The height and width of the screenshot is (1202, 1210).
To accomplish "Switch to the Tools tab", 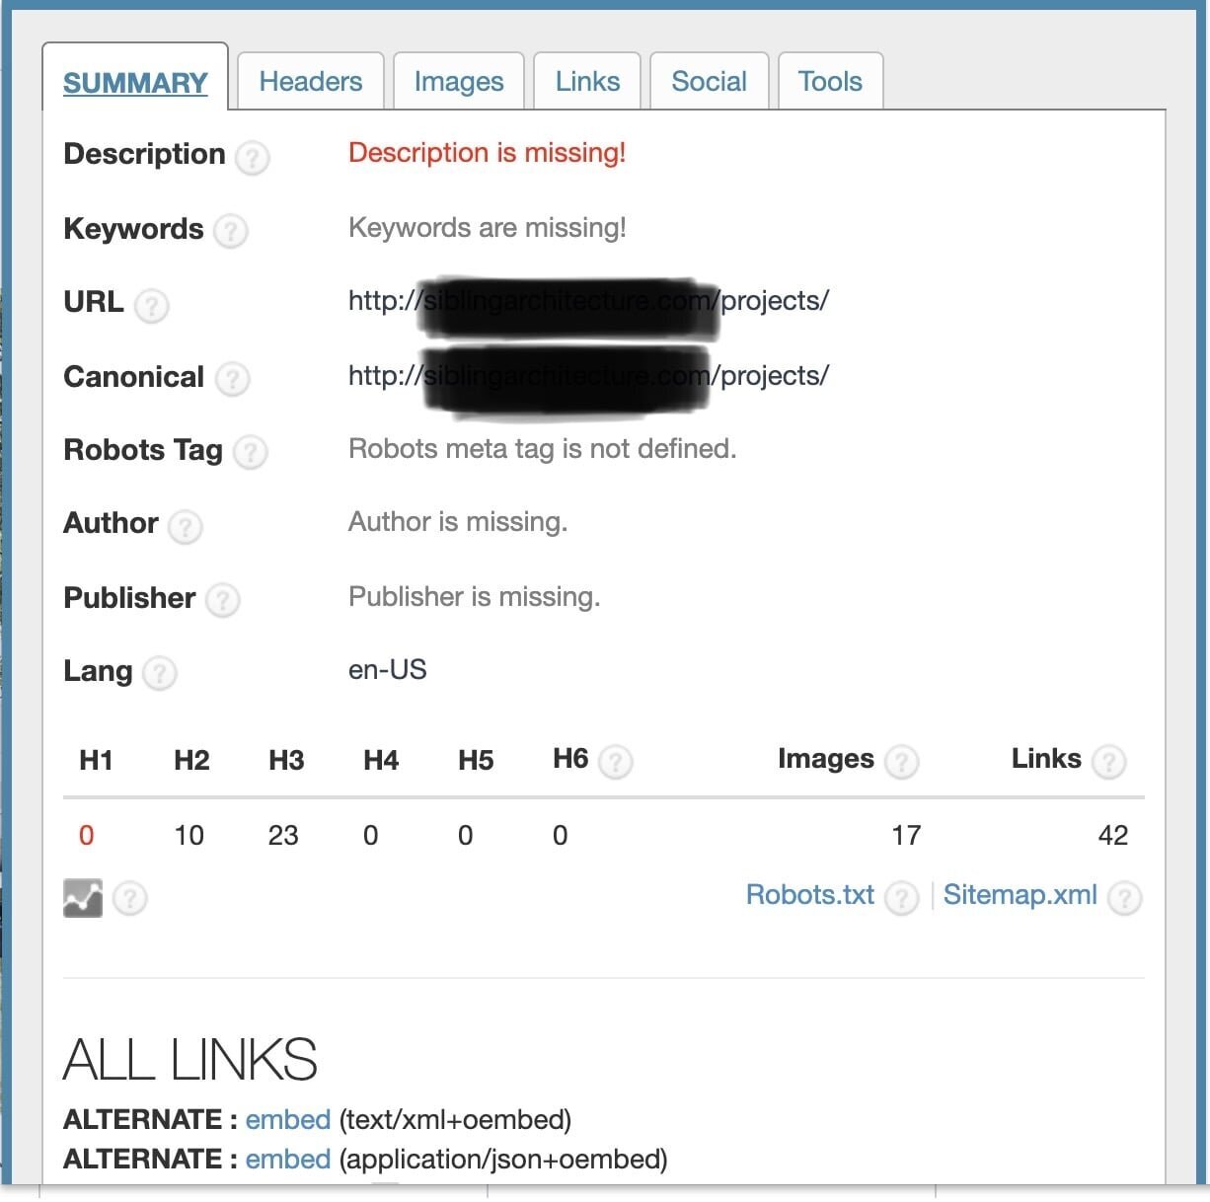I will point(830,81).
